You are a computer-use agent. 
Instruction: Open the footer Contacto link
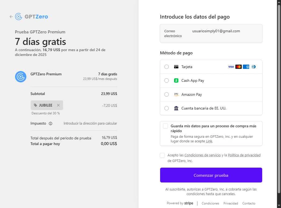249,203
